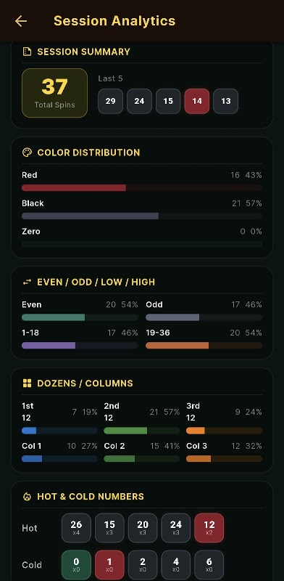Tap the hot number 26 tile
The image size is (284, 581).
[x=76, y=528]
